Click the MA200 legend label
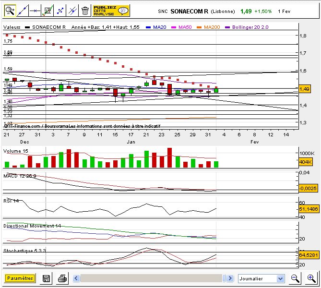 tap(212, 27)
